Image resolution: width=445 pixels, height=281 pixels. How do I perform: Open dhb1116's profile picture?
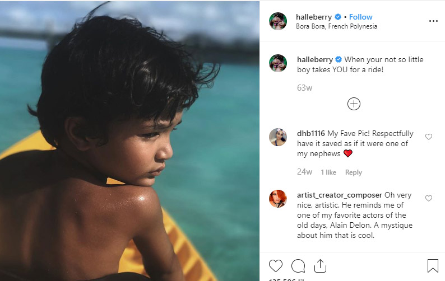tap(278, 137)
